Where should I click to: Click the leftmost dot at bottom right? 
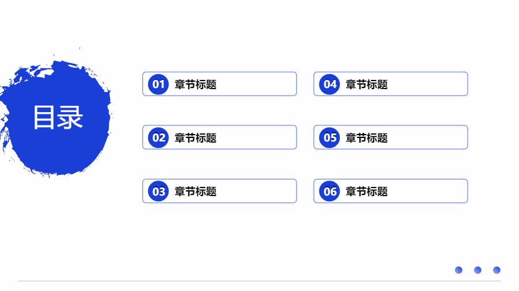click(459, 270)
